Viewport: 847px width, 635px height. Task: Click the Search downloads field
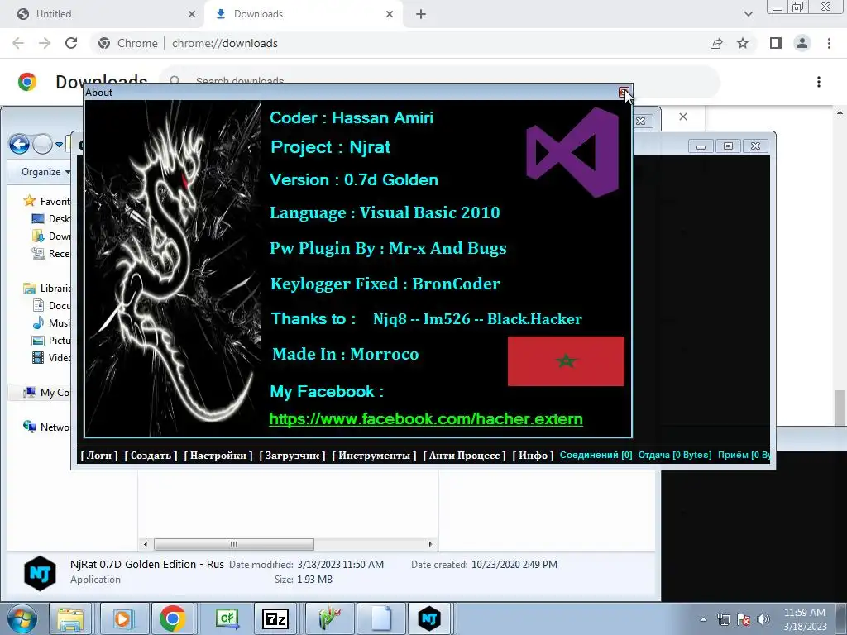[x=438, y=81]
